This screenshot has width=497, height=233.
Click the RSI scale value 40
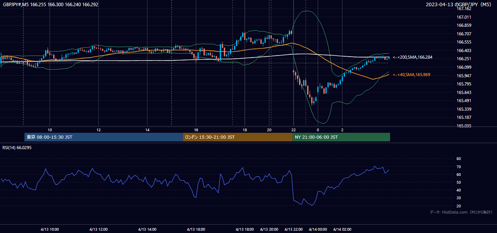458,190
